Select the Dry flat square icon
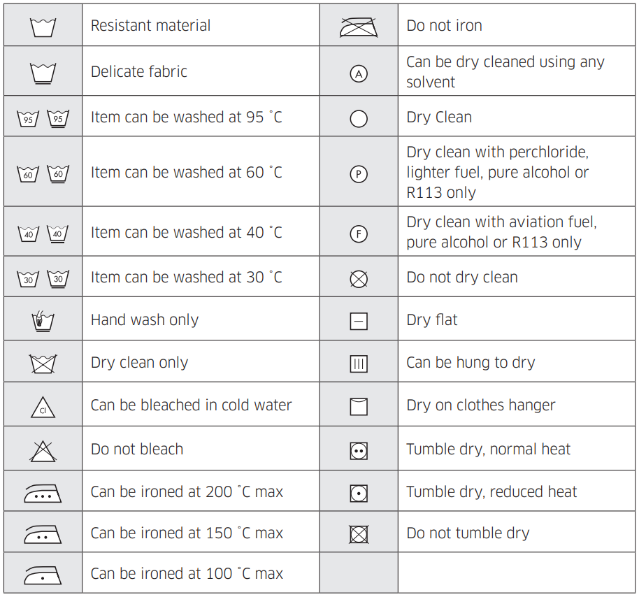639x597 pixels. [x=359, y=321]
